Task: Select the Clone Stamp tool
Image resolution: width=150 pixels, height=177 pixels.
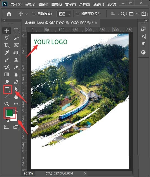Action: click(16, 60)
